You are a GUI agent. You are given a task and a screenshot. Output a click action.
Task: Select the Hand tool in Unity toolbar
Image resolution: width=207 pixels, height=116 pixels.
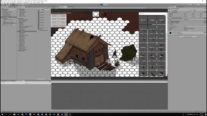3,5
